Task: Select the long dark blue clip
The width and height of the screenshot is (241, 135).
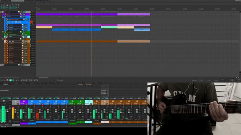Action: [77, 30]
